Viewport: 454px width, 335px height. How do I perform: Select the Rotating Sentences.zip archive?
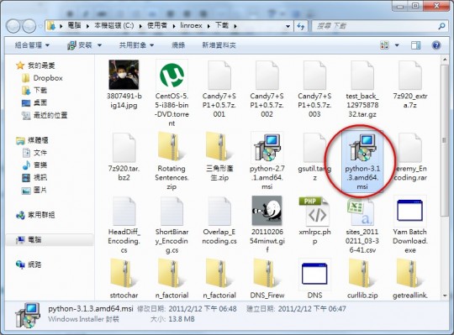[172, 161]
